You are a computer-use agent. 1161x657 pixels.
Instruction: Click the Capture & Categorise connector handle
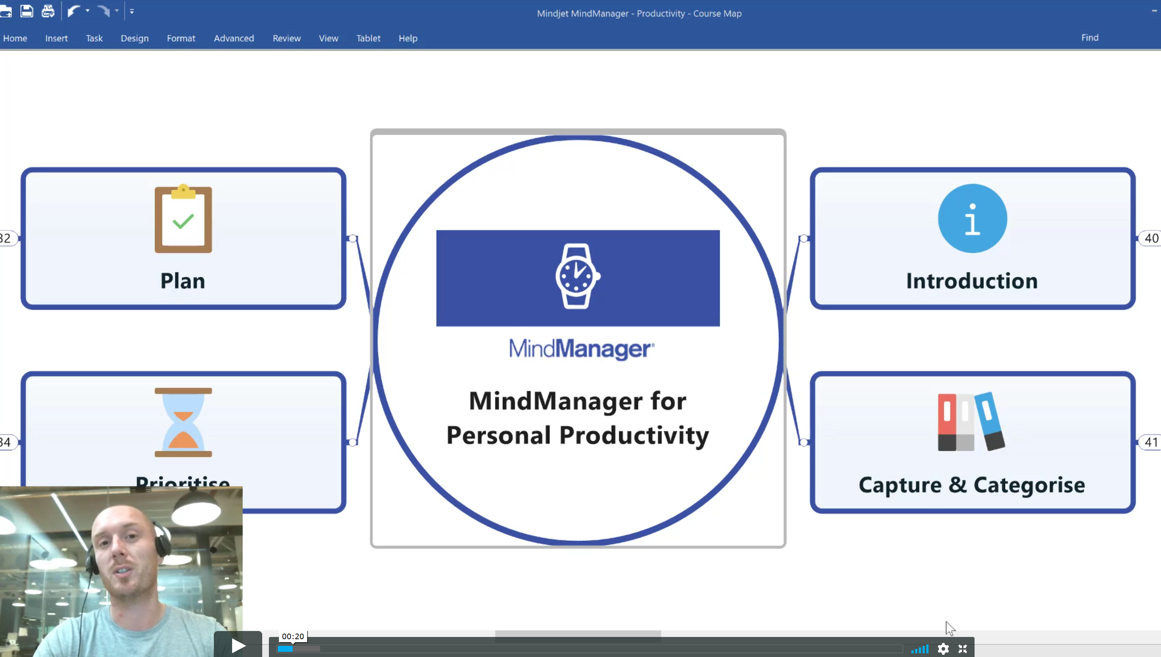click(803, 442)
